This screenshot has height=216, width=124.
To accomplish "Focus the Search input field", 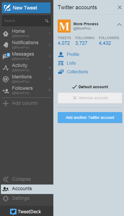I will (x=26, y=21).
